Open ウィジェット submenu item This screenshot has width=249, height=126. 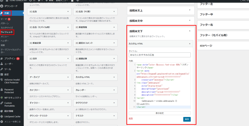pos(7,32)
